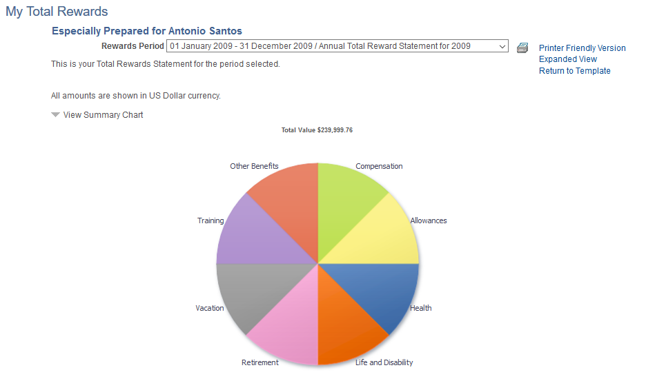
Task: Open the Printer Friendly Version link
Action: click(582, 48)
